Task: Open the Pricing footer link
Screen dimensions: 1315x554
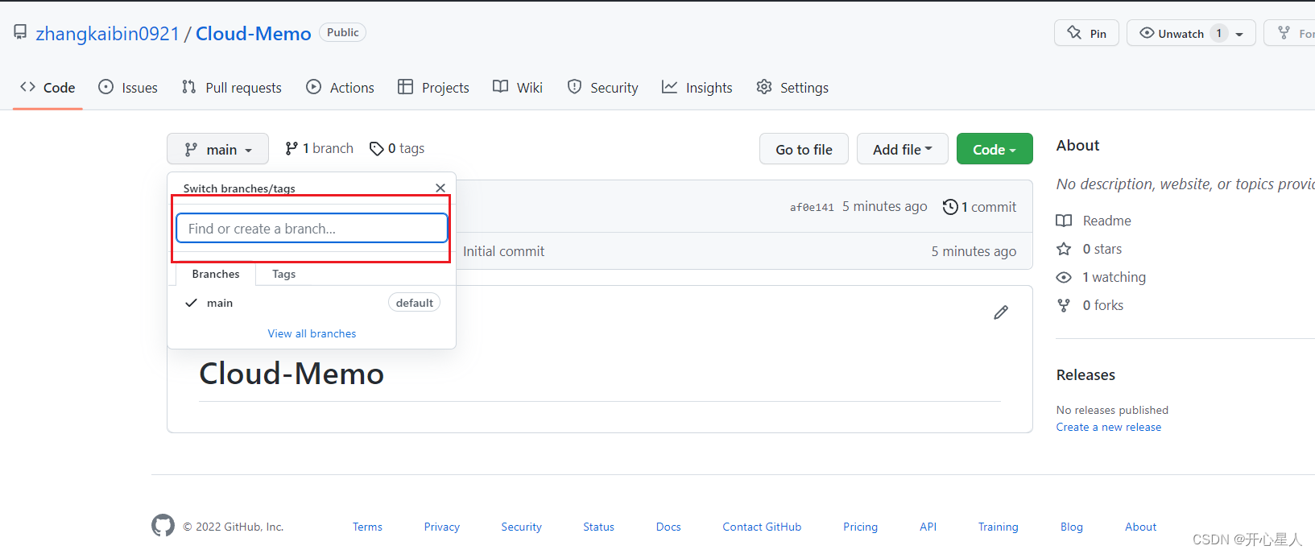Action: [x=861, y=527]
